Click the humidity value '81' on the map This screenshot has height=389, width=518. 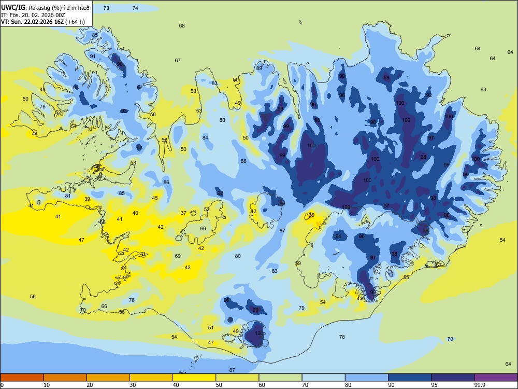68,196
